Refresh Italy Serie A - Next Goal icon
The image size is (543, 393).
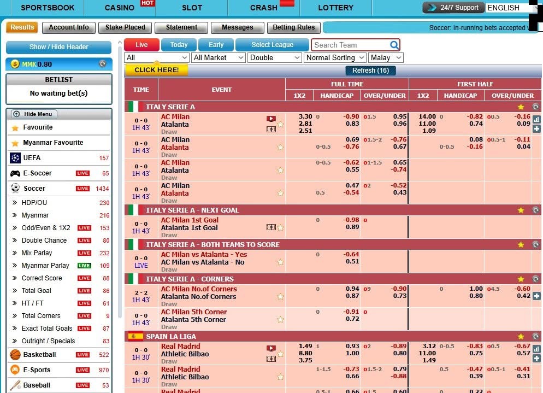click(535, 210)
